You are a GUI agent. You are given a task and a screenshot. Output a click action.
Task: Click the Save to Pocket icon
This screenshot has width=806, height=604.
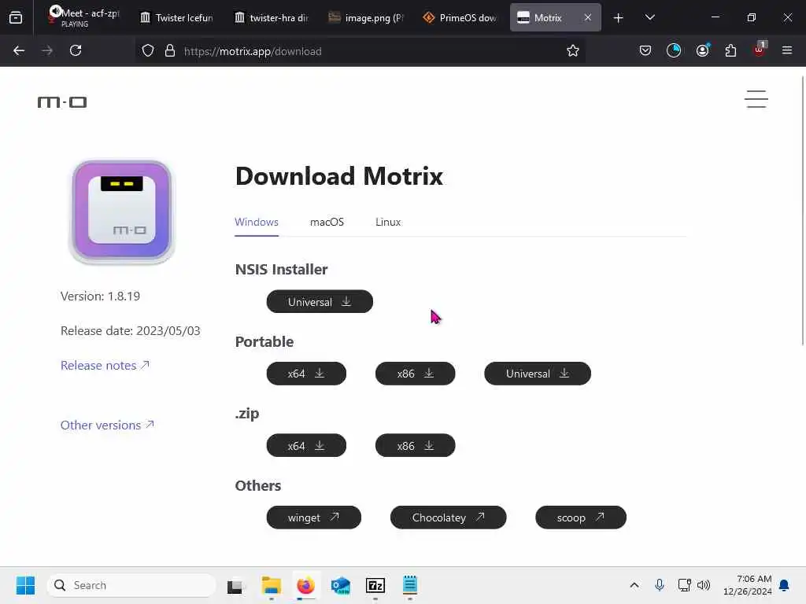pyautogui.click(x=645, y=50)
